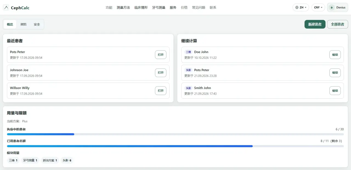Image resolution: width=351 pixels, height=170 pixels.
Task: Click the 新建患者 button
Action: 315,24
